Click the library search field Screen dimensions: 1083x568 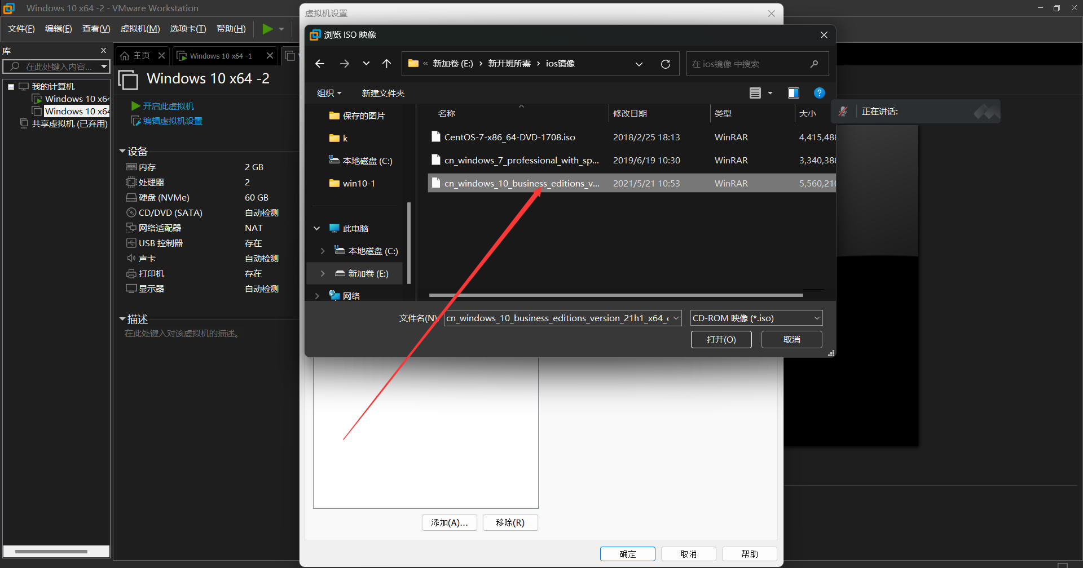point(56,66)
